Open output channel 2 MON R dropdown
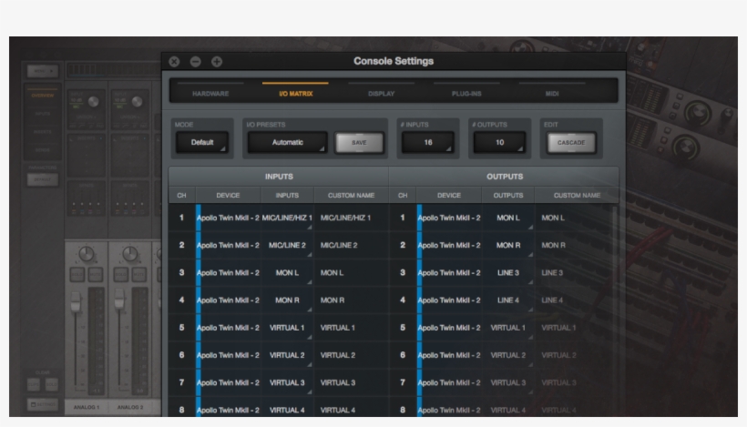Viewport: 747px width, 427px height. pos(508,245)
